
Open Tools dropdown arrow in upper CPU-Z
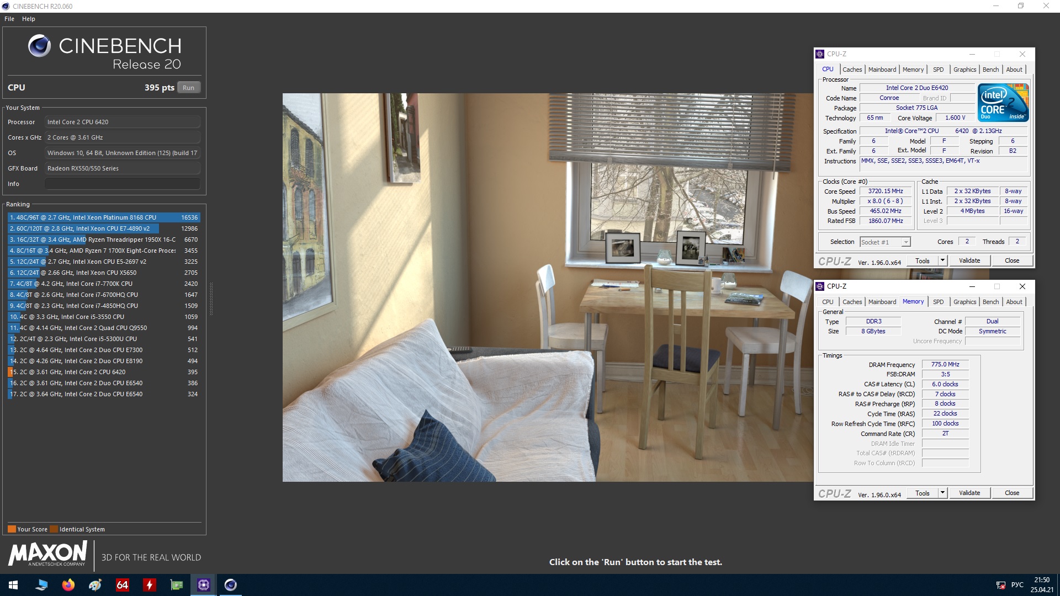[942, 260]
